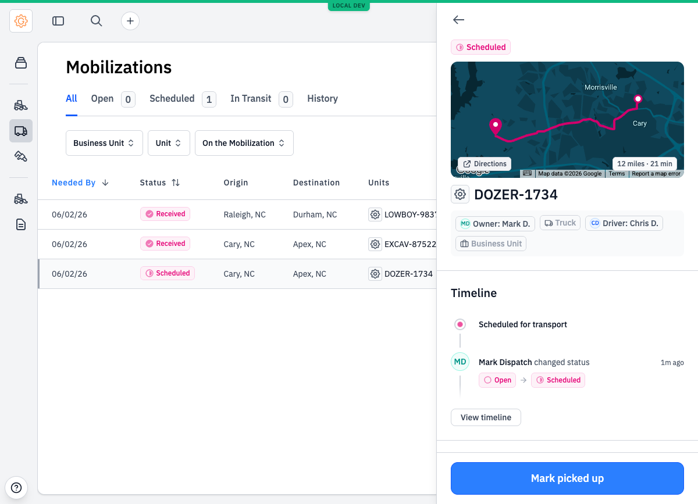Open lower bulldozer sidebar icon
Screen dimensions: 698x504
coord(21,199)
